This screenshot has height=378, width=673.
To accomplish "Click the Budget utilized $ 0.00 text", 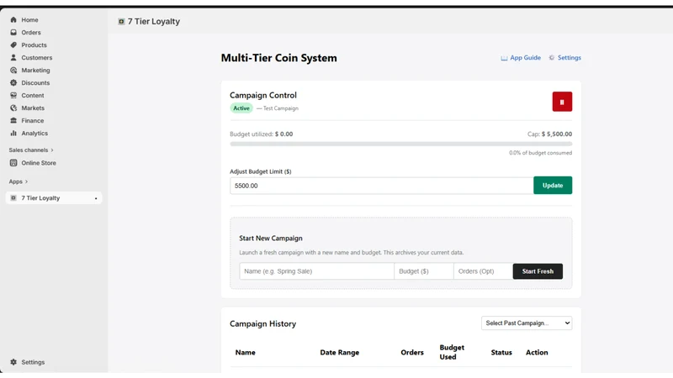I will click(x=262, y=134).
